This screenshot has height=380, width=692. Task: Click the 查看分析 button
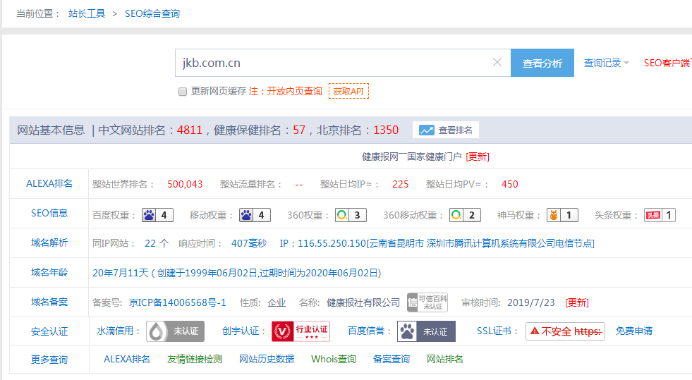tap(542, 63)
